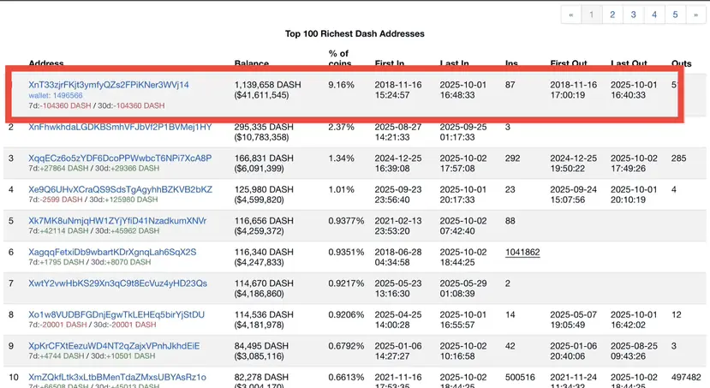Open address XmZQkfLtk3xLtbBMenTdaZMxsUBYAsRz1o
This screenshot has height=388, width=710.
pos(117,377)
